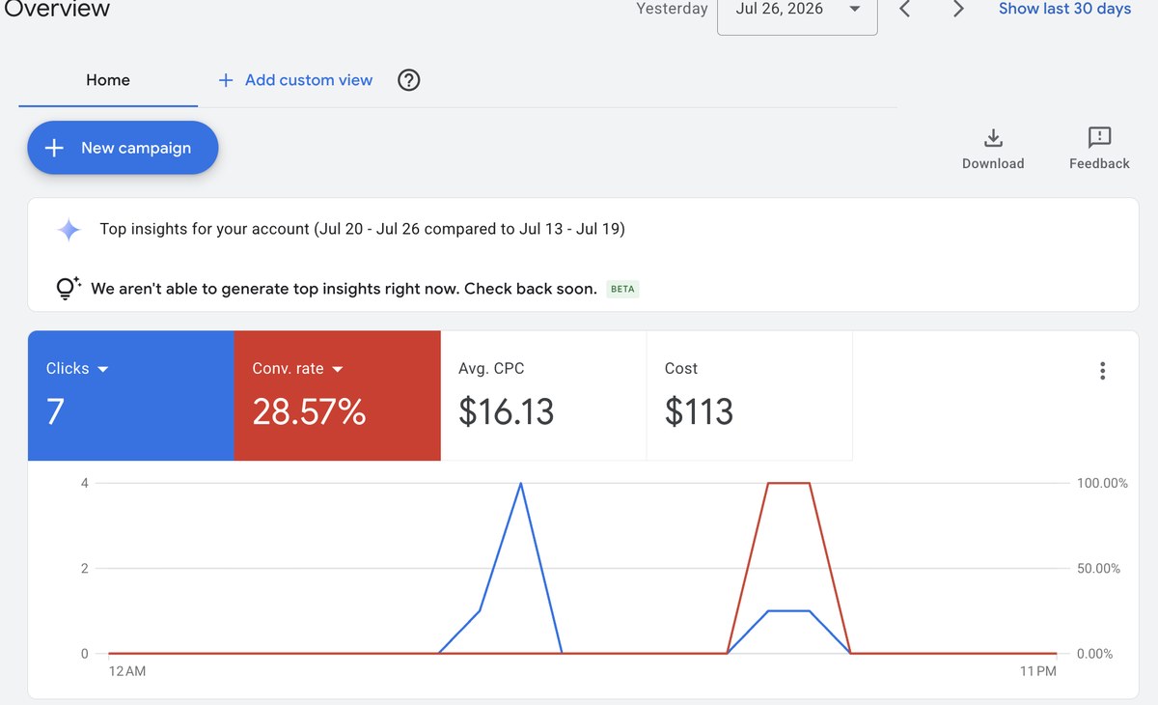1158x705 pixels.
Task: Click the Overview page title
Action: click(57, 10)
